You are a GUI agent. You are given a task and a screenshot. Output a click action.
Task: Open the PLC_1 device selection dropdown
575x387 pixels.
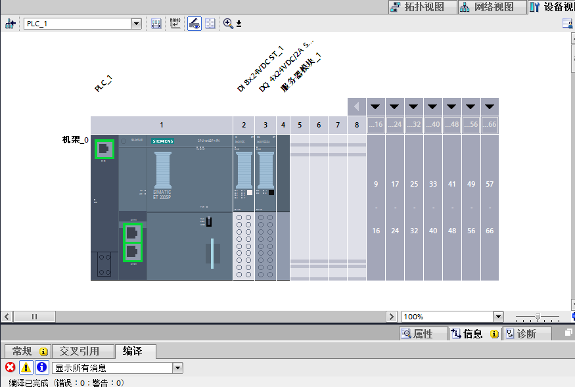pos(137,24)
